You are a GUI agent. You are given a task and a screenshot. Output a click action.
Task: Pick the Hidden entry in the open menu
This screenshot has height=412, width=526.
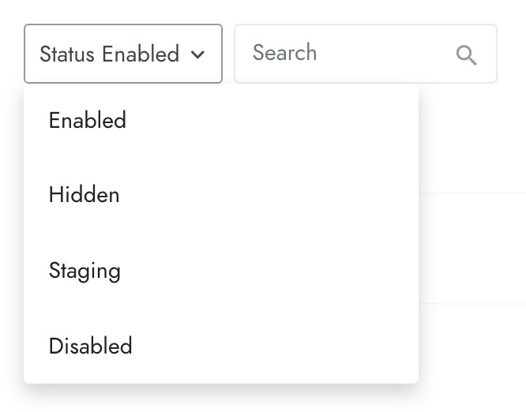[221, 195]
